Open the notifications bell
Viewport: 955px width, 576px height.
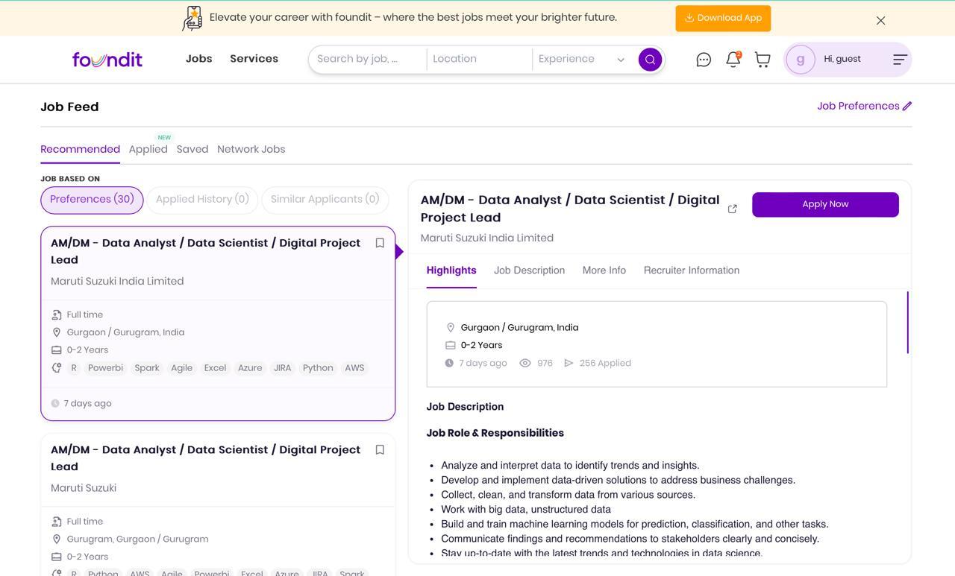733,60
